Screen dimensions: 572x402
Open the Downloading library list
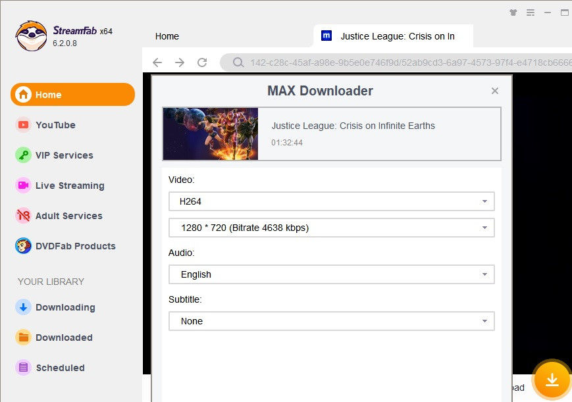point(65,307)
